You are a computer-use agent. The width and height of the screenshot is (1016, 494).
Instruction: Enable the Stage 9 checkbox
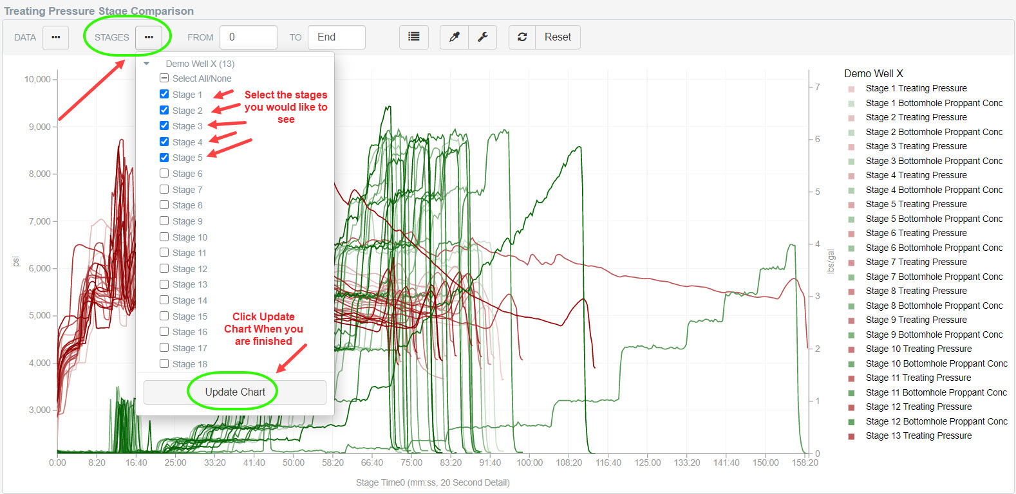164,221
